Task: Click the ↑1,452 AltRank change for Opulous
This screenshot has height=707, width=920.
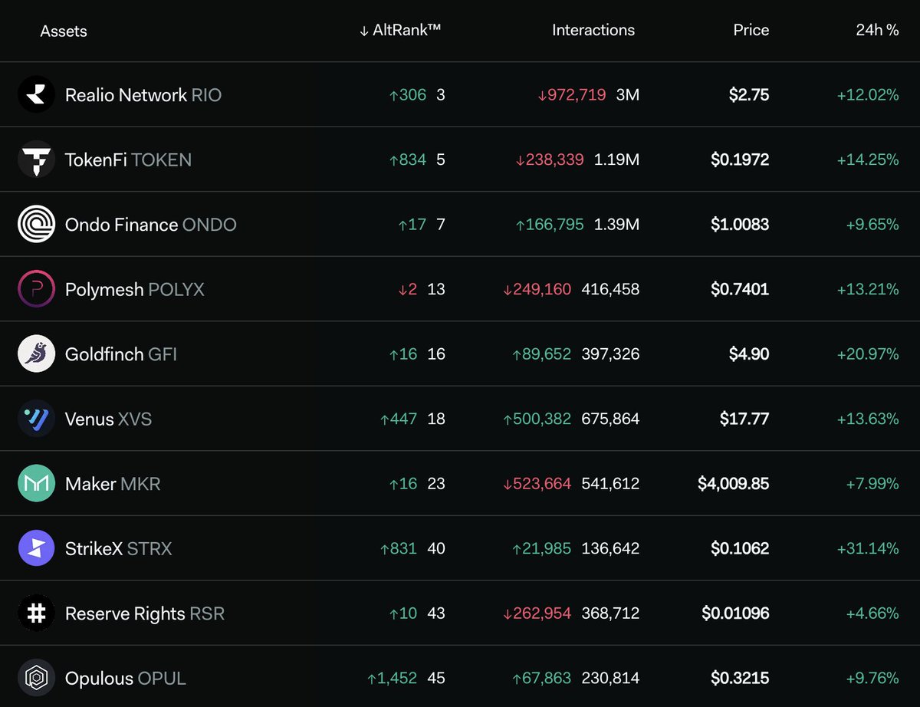Action: point(393,678)
